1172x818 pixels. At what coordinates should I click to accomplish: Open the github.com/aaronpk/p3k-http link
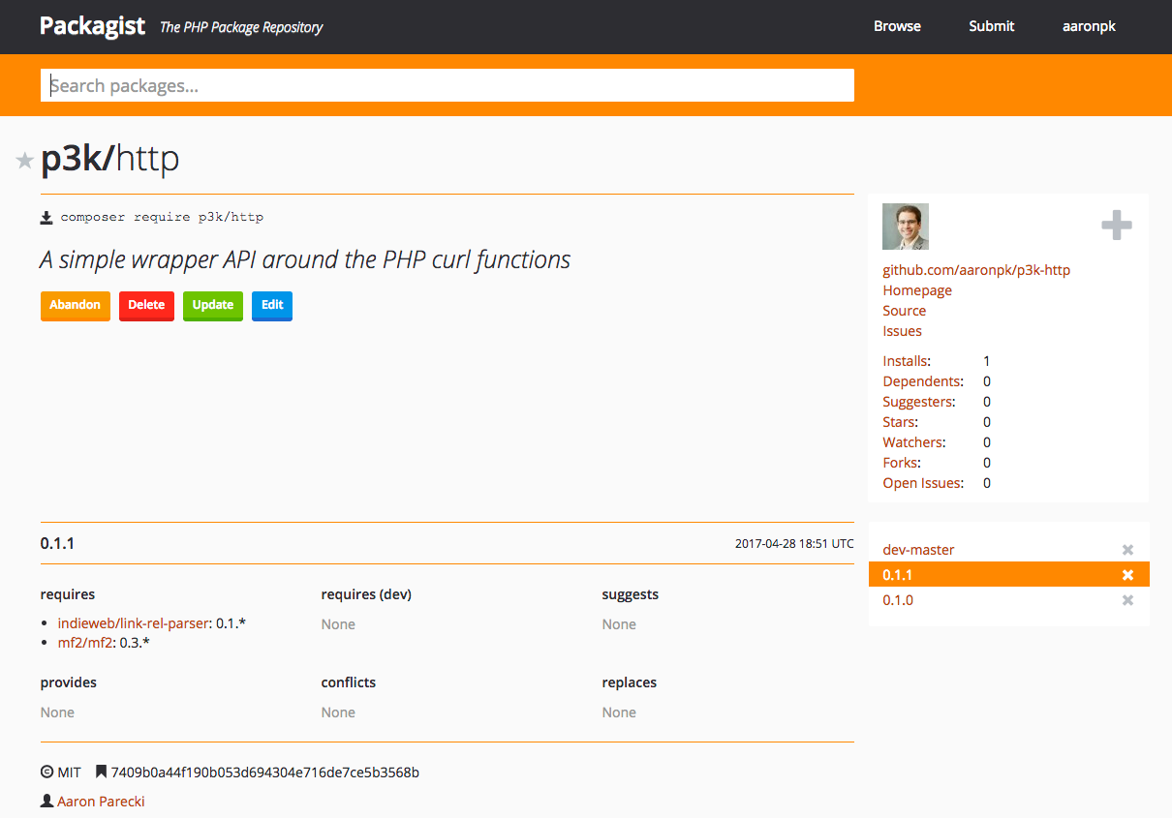click(x=976, y=270)
